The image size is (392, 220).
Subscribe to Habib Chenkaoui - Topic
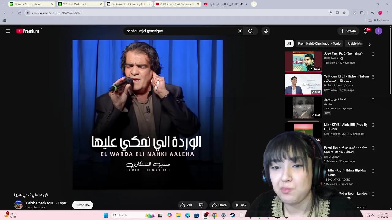tap(83, 205)
